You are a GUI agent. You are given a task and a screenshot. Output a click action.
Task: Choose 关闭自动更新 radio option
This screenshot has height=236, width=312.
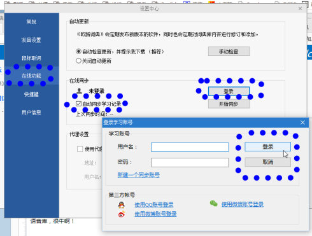pyautogui.click(x=78, y=61)
